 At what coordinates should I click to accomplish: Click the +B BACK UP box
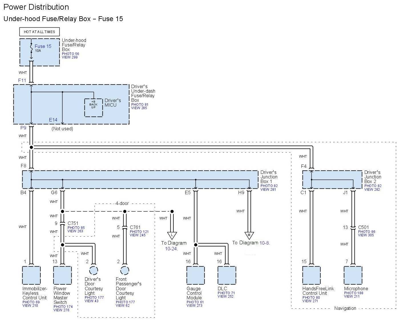pyautogui.click(x=93, y=107)
